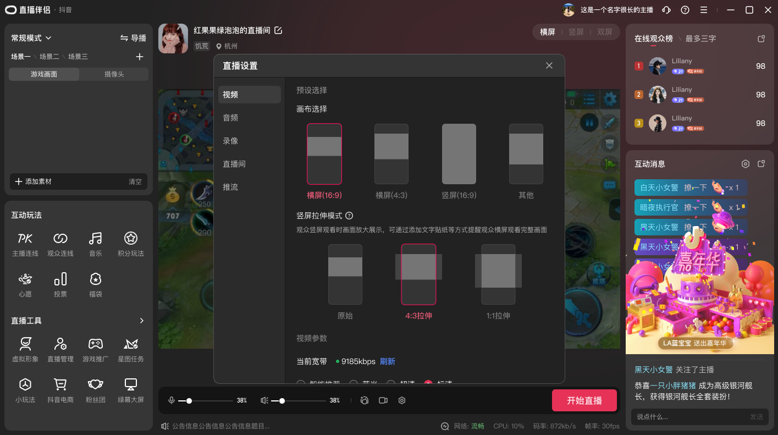The height and width of the screenshot is (435, 778).
Task: Adjust the speaker volume slider
Action: point(299,401)
